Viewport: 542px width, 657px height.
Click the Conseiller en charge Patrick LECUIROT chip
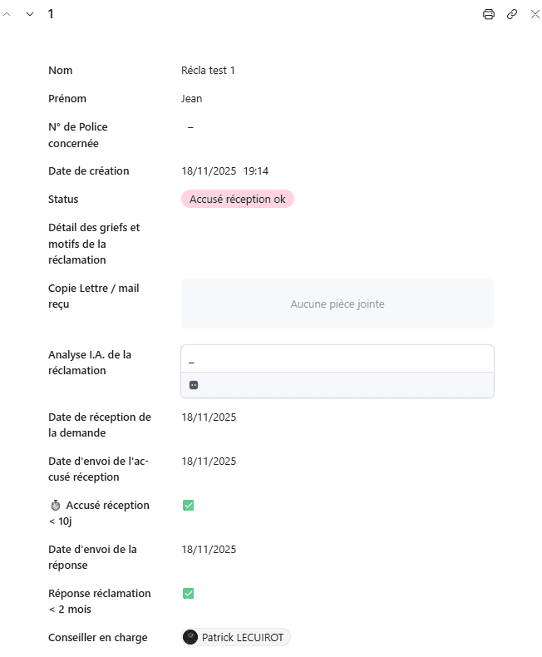tap(242, 637)
